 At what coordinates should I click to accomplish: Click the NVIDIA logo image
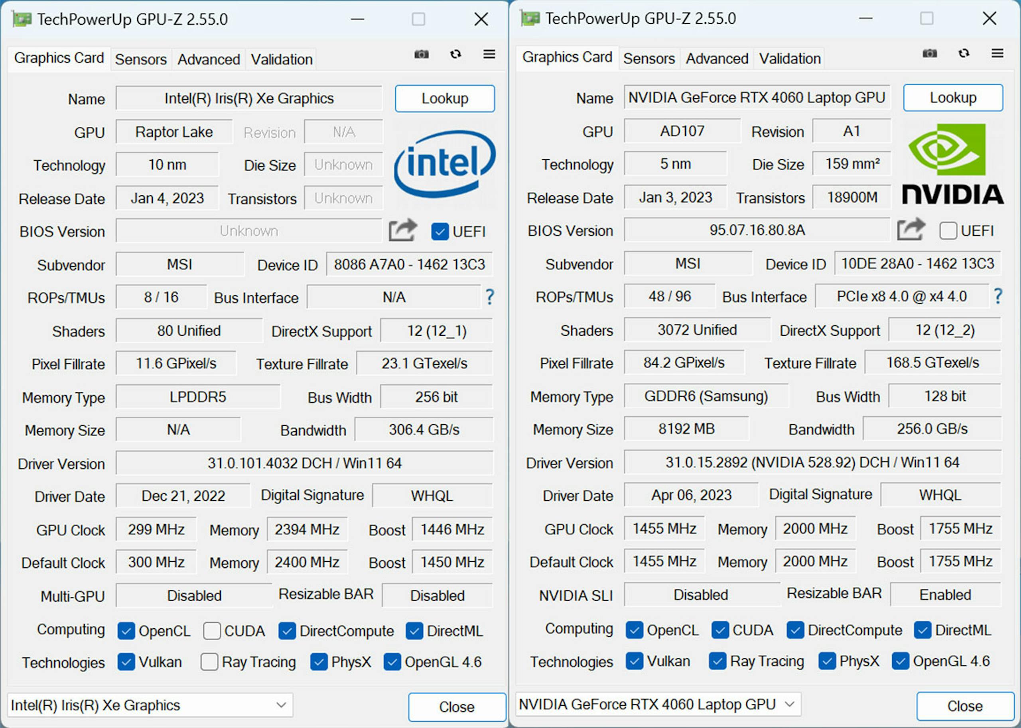pos(953,163)
